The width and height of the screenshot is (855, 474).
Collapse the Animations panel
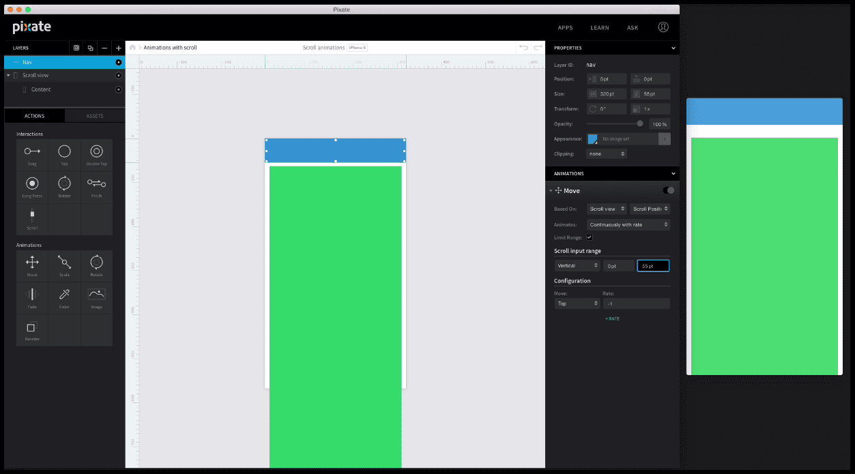673,174
